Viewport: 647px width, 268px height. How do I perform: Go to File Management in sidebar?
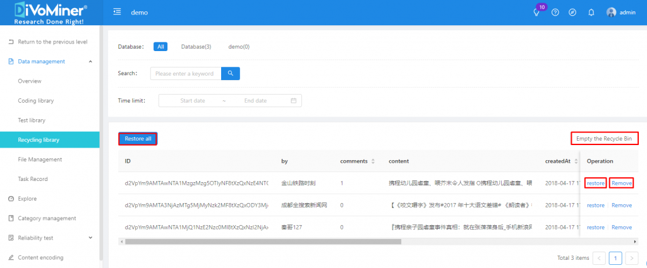pyautogui.click(x=40, y=160)
